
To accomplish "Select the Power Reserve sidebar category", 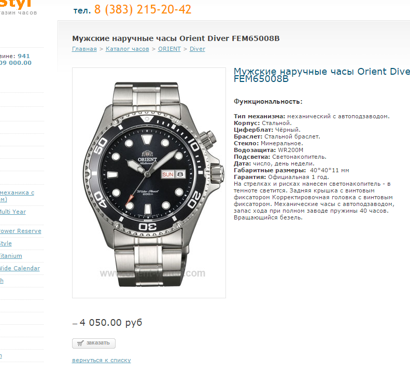I will point(20,231).
